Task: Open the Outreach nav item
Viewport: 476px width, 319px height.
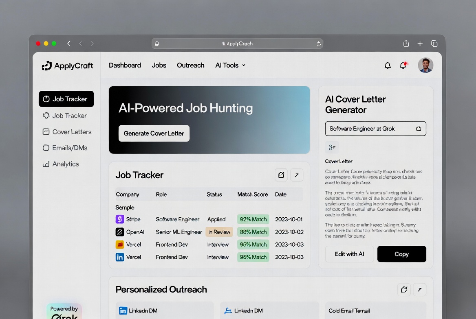Action: point(191,65)
